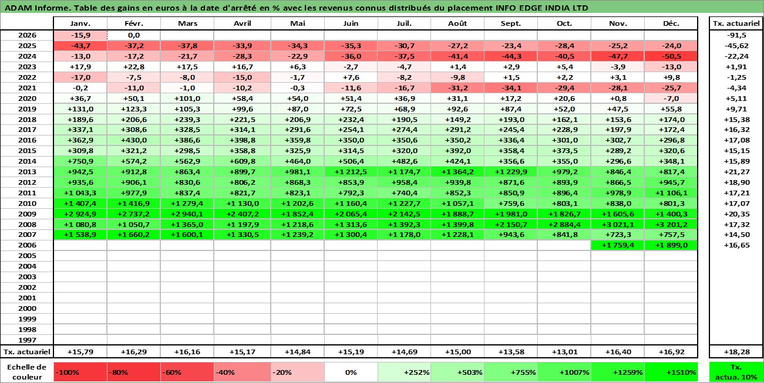This screenshot has width=764, height=383.
Task: Click the title header mentioning INFO EDGE INDIA LTD
Action: 382,8
